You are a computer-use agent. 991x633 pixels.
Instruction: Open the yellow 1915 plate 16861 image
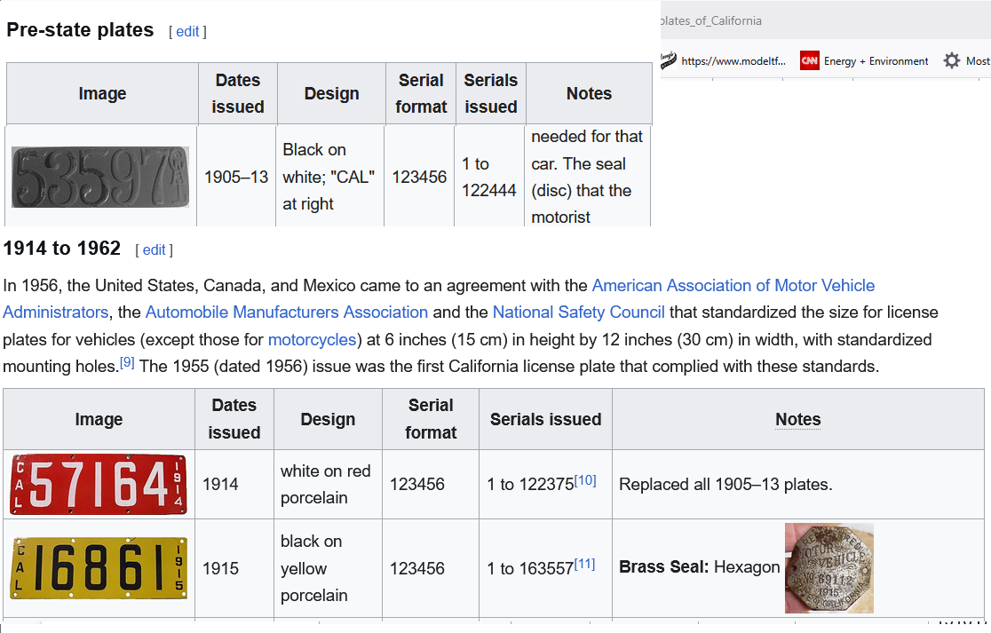click(99, 568)
